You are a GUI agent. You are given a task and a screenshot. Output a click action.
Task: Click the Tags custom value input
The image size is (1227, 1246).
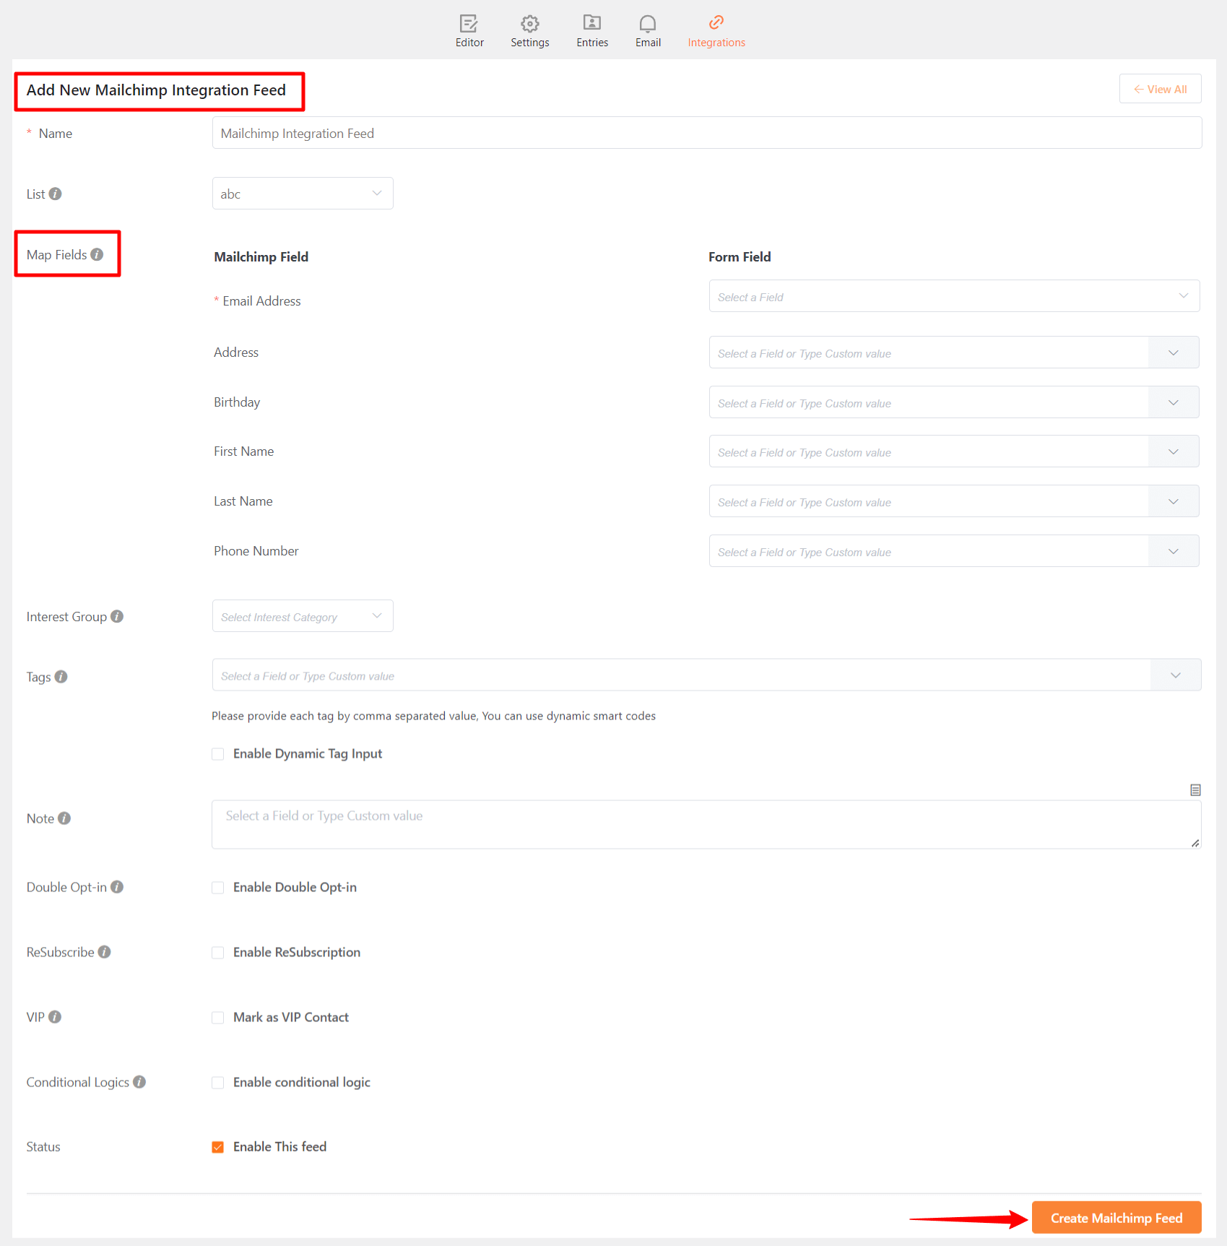pyautogui.click(x=682, y=675)
